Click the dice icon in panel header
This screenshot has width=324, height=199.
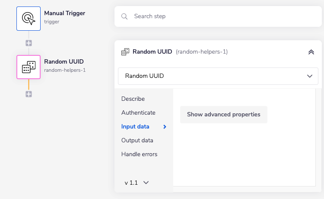tap(125, 52)
